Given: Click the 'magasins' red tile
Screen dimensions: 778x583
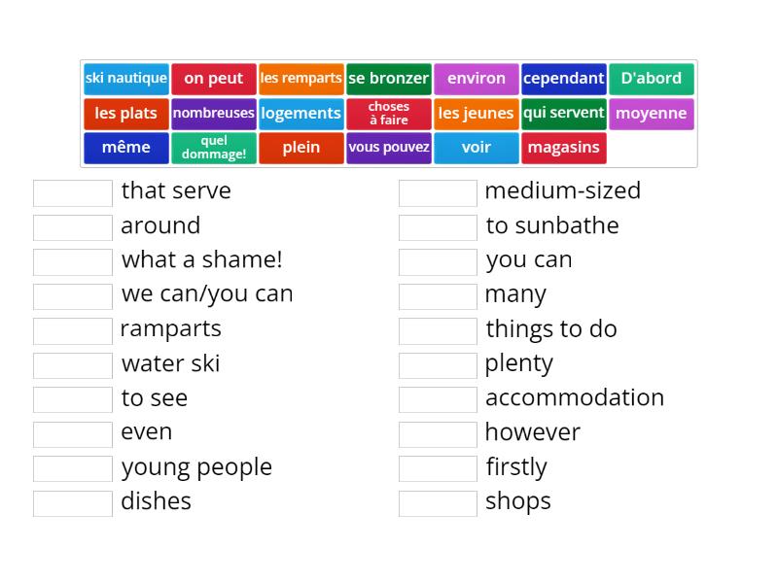Looking at the screenshot, I should tap(564, 148).
